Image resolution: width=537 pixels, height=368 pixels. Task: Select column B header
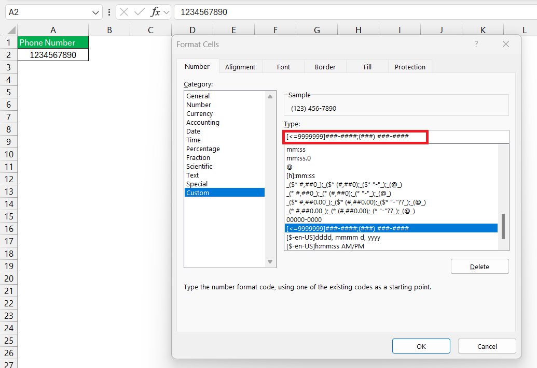click(x=109, y=31)
